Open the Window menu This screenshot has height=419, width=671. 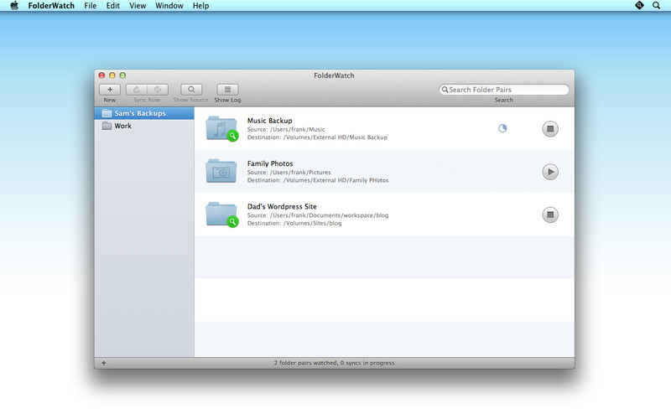[x=169, y=6]
